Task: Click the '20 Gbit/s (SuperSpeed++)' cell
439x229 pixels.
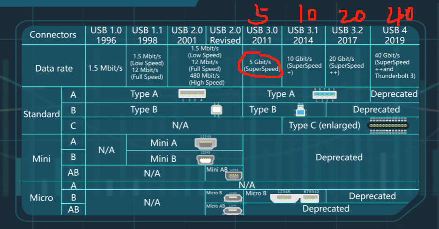Action: click(x=348, y=65)
